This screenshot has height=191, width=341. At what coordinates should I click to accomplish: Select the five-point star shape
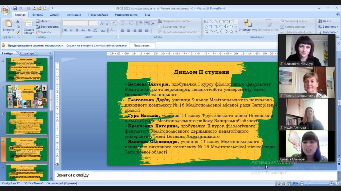231,32
